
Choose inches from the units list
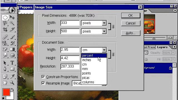tap(94, 60)
